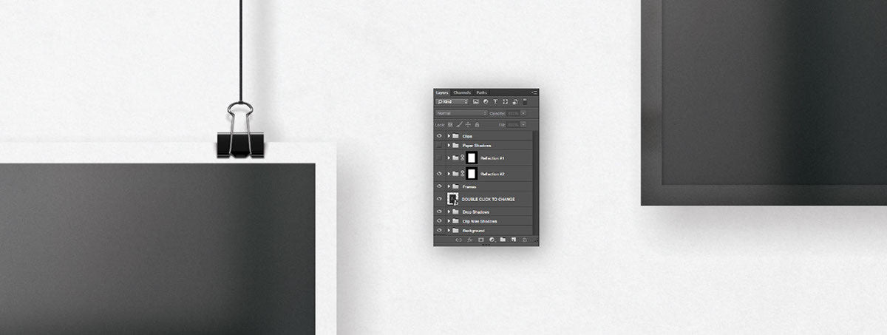Switch to the Paths tab

click(481, 92)
